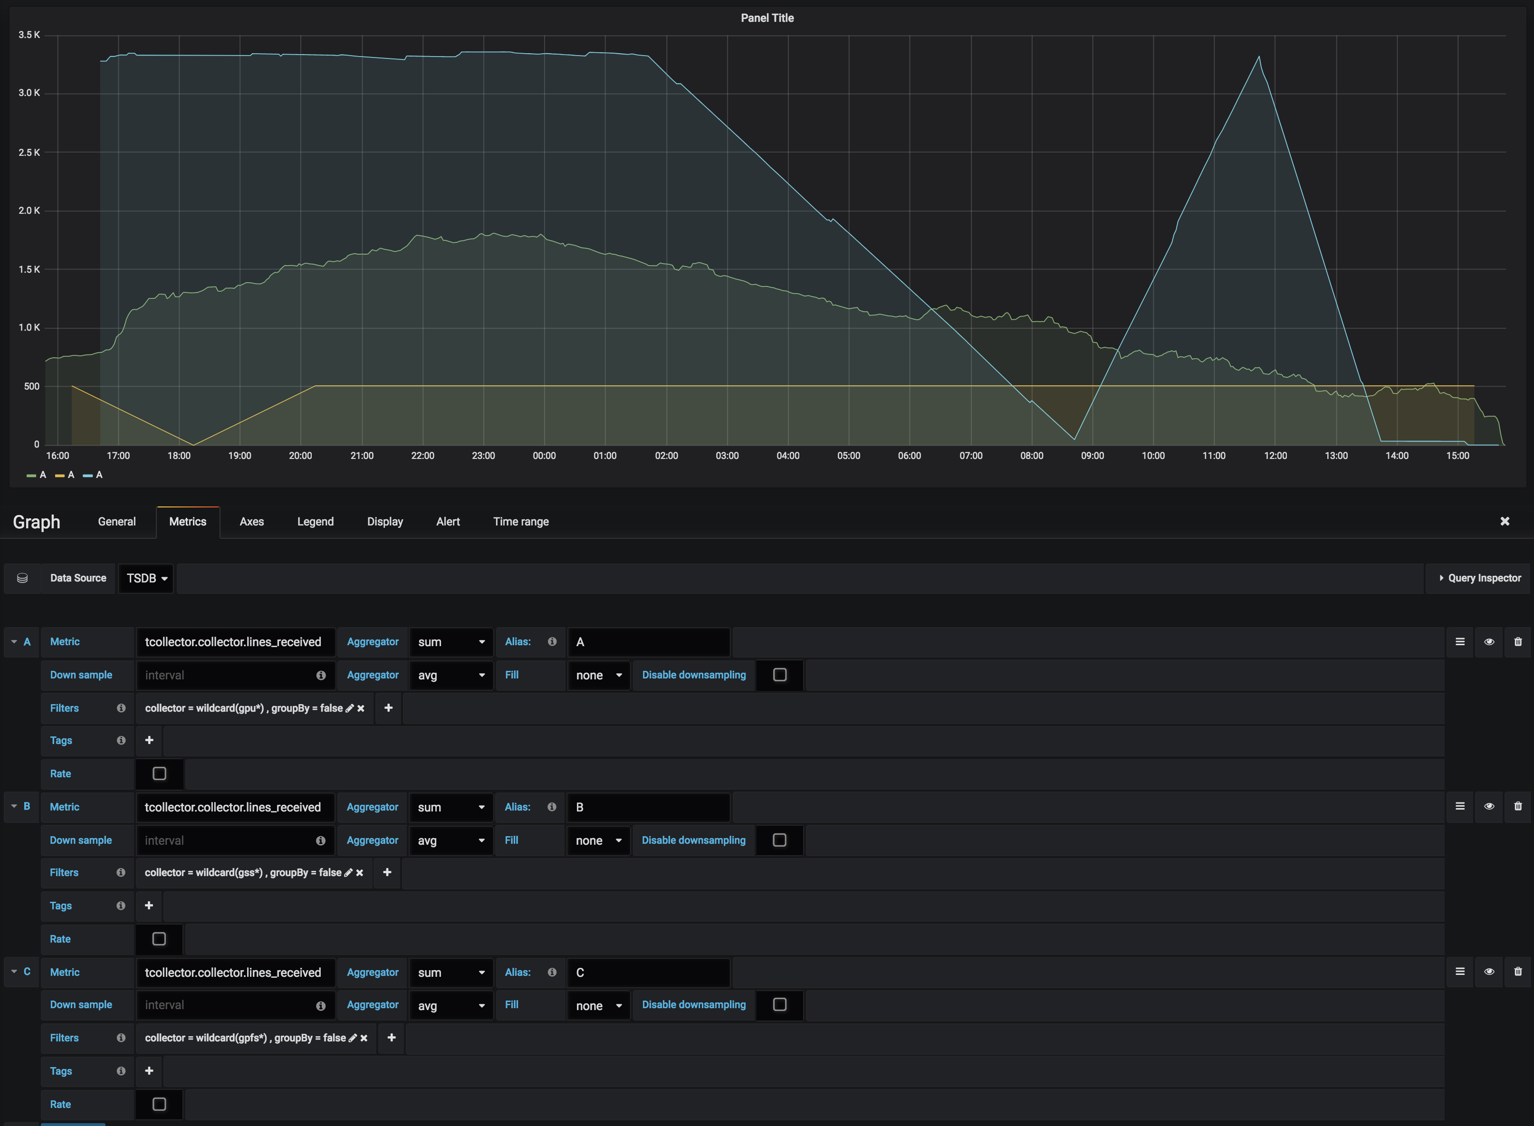1534x1126 pixels.
Task: Check Disable downsampling for query B
Action: [x=779, y=840]
